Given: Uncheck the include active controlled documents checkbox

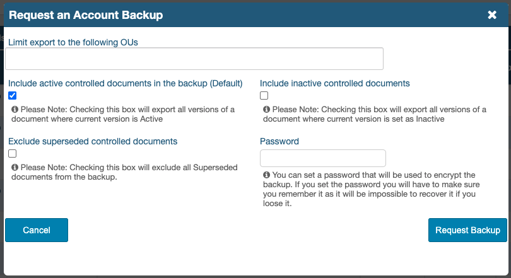Looking at the screenshot, I should 13,96.
